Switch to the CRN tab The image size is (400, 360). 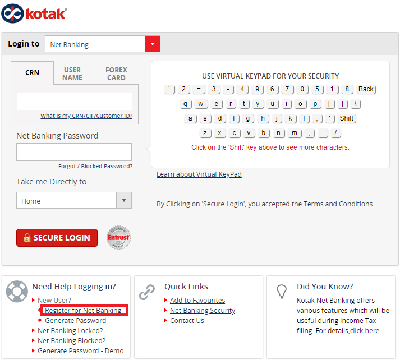[32, 73]
